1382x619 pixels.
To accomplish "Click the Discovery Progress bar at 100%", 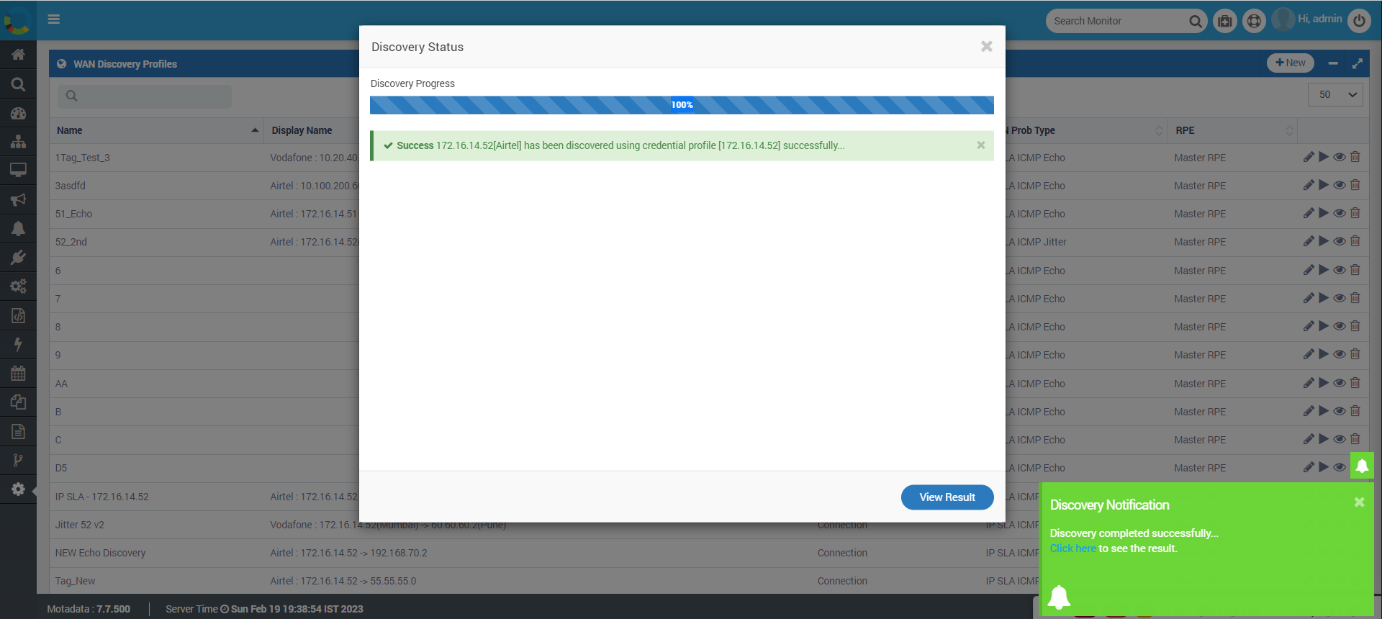I will pos(682,105).
